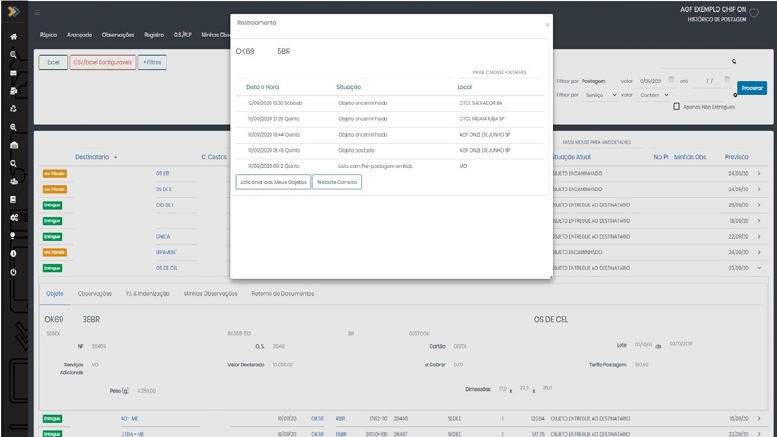Open the calendar icon for start date
Image resolution: width=777 pixels, height=437 pixels.
[x=671, y=80]
